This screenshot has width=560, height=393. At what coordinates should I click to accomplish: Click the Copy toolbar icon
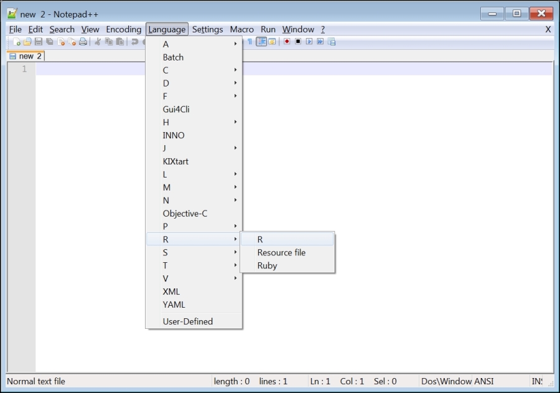pos(108,42)
